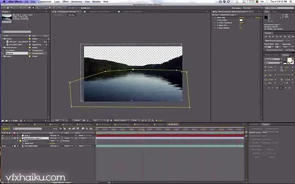Select the Hand tool
Image resolution: width=295 pixels, height=184 pixels.
click(8, 8)
